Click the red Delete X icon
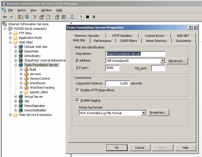Image resolution: width=202 pixels, height=157 pixels. click(35, 17)
